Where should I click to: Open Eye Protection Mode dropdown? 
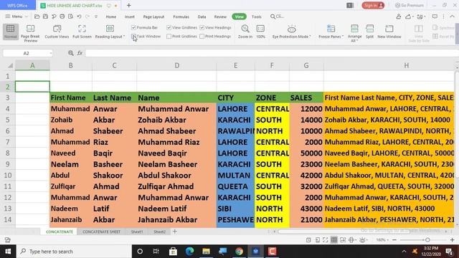click(292, 32)
